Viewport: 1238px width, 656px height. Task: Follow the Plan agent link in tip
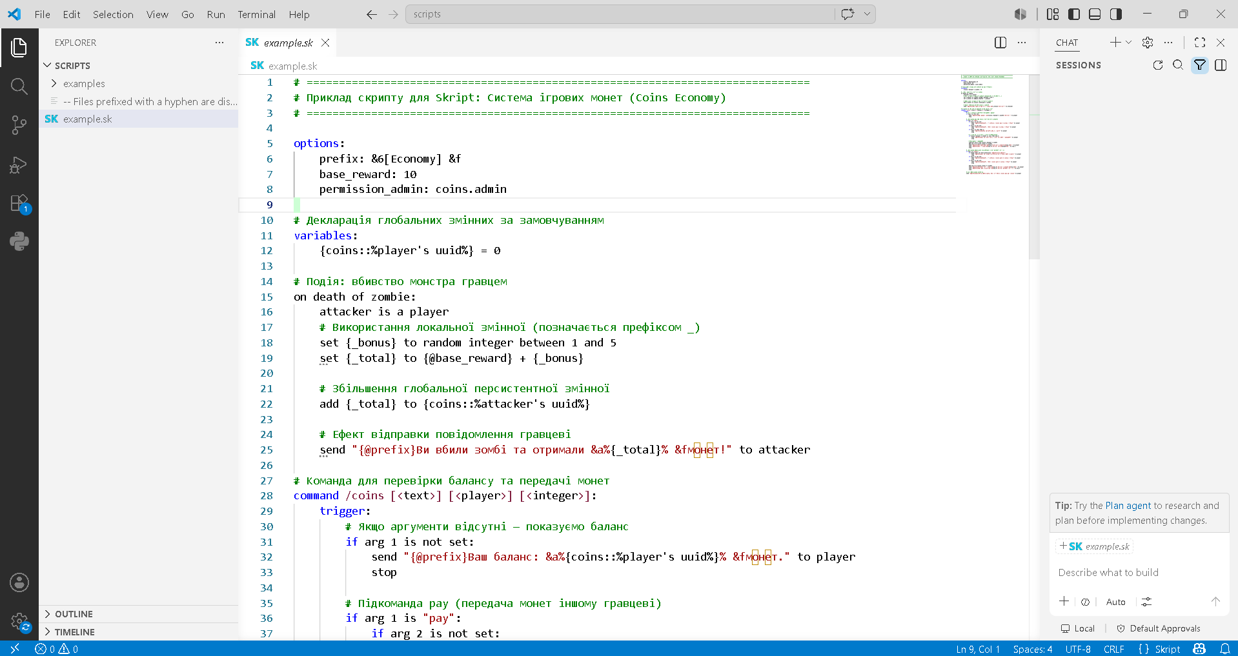tap(1128, 506)
